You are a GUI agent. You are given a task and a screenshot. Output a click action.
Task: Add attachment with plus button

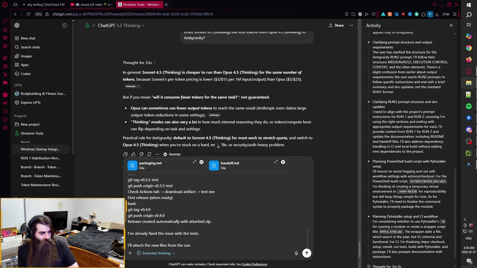coord(130,253)
